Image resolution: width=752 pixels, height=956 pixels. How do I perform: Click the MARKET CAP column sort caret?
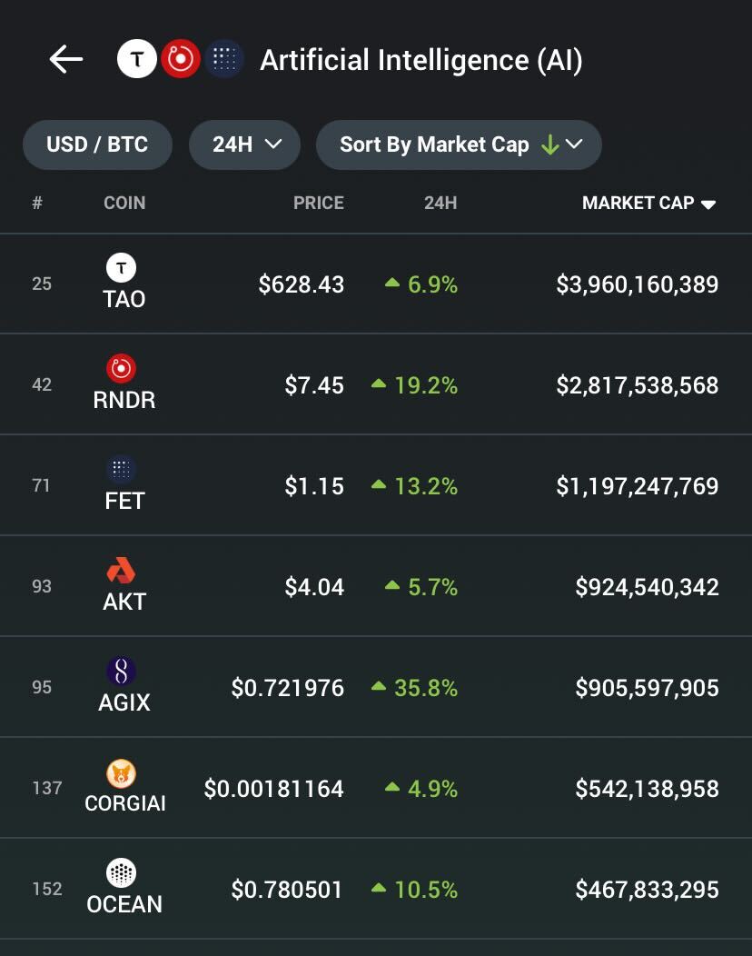tap(708, 204)
